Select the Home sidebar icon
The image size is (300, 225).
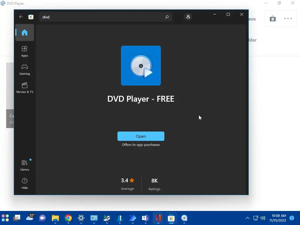pyautogui.click(x=25, y=33)
